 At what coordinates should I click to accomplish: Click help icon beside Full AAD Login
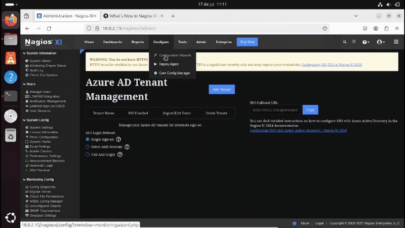pyautogui.click(x=120, y=155)
